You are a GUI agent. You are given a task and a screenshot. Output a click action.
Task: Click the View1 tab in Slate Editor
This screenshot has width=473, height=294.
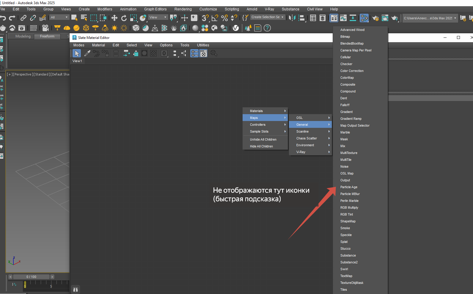coord(77,61)
